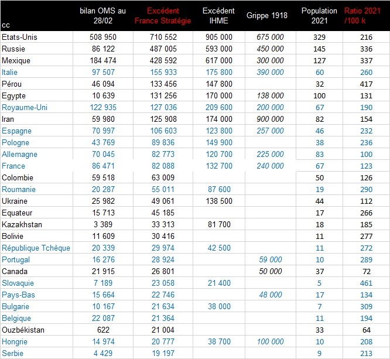Click the 'Allemagne' country cell
Viewport: 390px width, 359px height.
click(19, 154)
